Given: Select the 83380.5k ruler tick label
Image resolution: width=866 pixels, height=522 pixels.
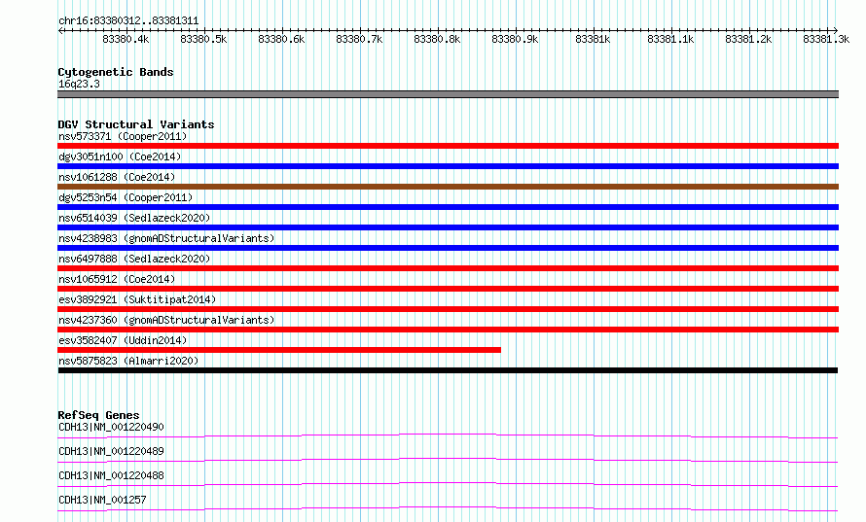Looking at the screenshot, I should (x=203, y=39).
